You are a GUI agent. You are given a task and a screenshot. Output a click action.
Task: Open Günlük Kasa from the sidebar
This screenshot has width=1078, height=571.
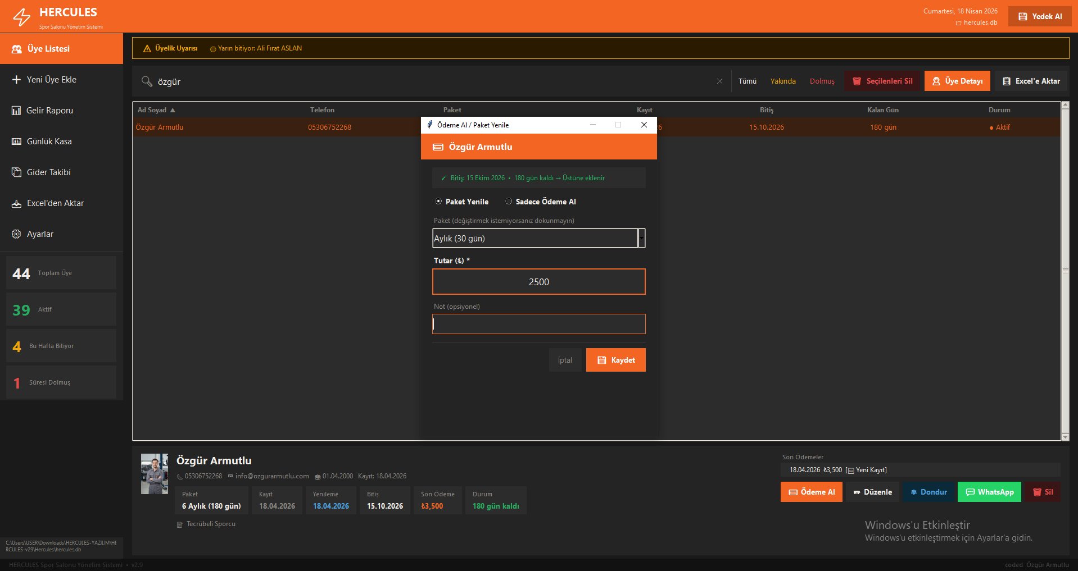(49, 141)
